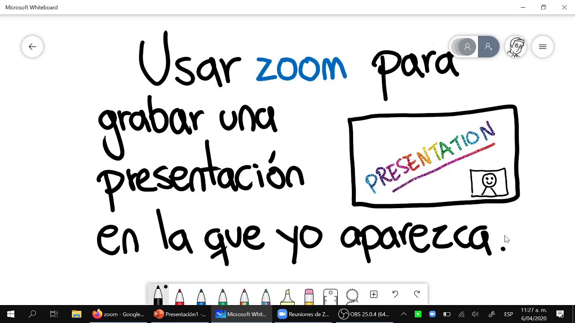Select the blue pen tool
575x323 pixels.
201,297
